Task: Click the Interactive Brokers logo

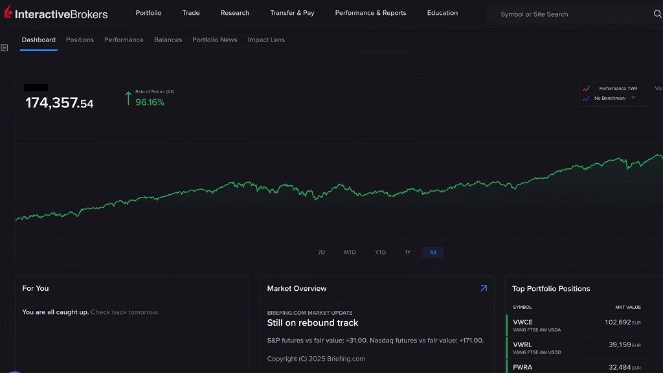Action: pos(56,13)
